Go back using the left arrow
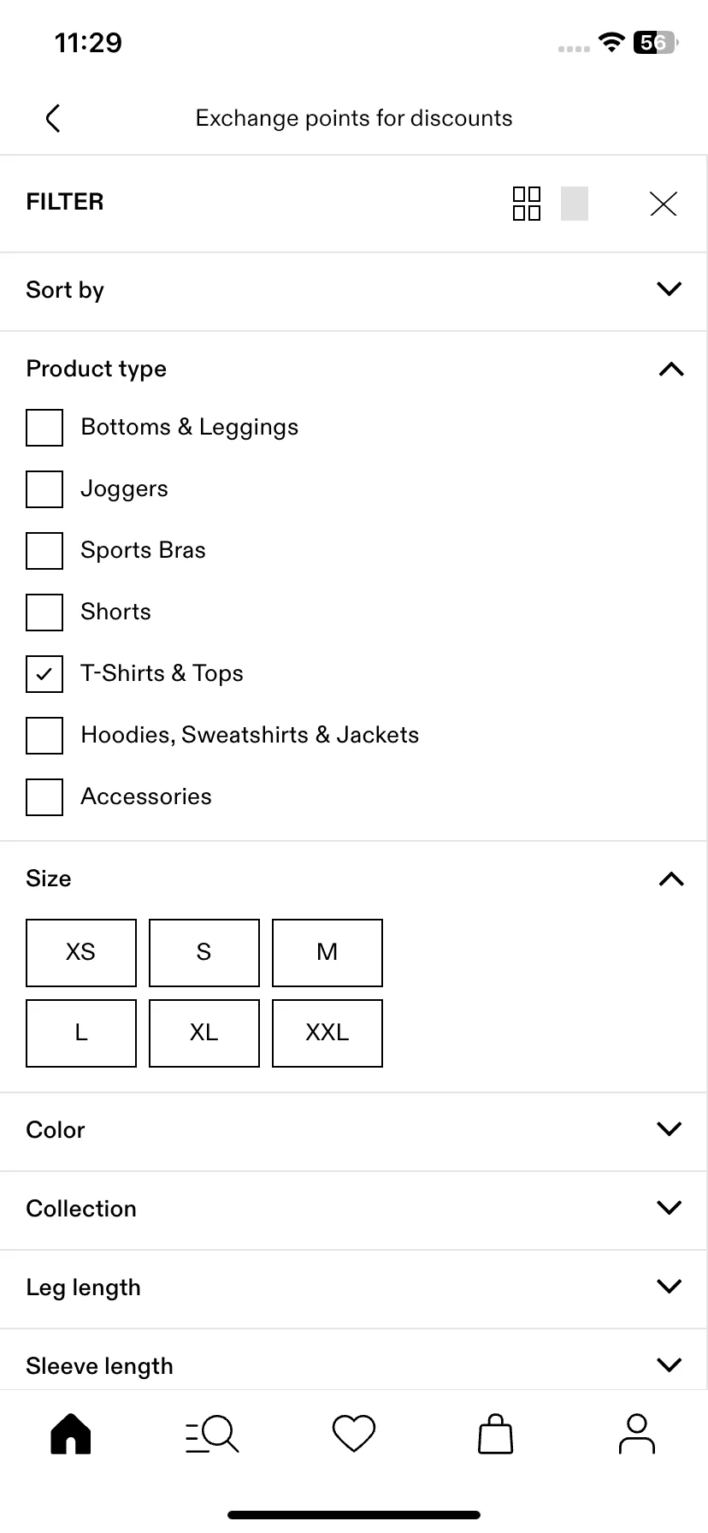Viewport: 708px width, 1533px height. [x=53, y=118]
